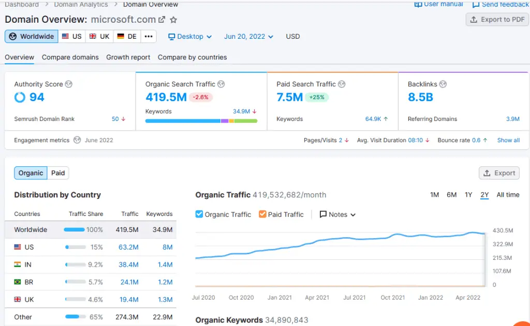Switch the toggle to Paid
530x326 pixels.
pyautogui.click(x=58, y=173)
